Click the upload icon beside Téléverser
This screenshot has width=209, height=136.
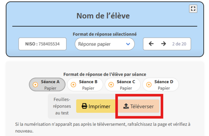click(x=125, y=106)
